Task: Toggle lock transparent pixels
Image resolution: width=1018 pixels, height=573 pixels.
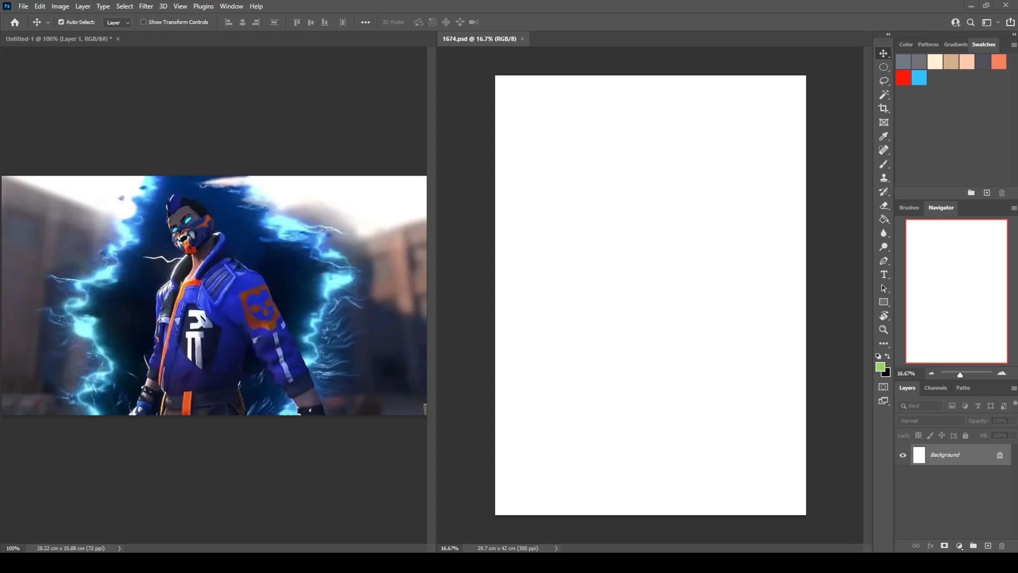Action: pyautogui.click(x=918, y=436)
